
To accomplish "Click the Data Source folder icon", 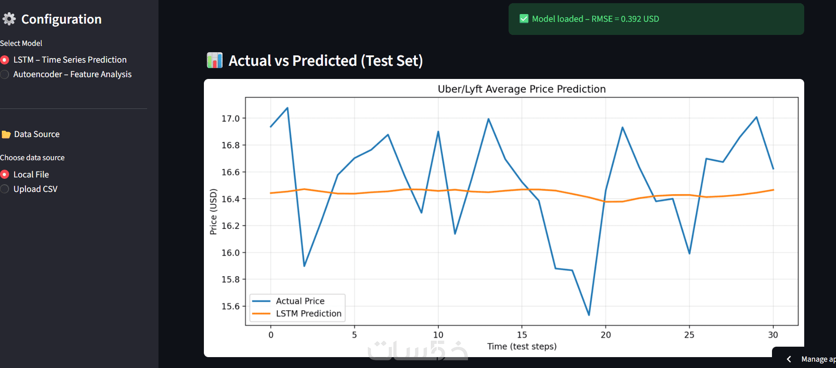I will coord(6,134).
